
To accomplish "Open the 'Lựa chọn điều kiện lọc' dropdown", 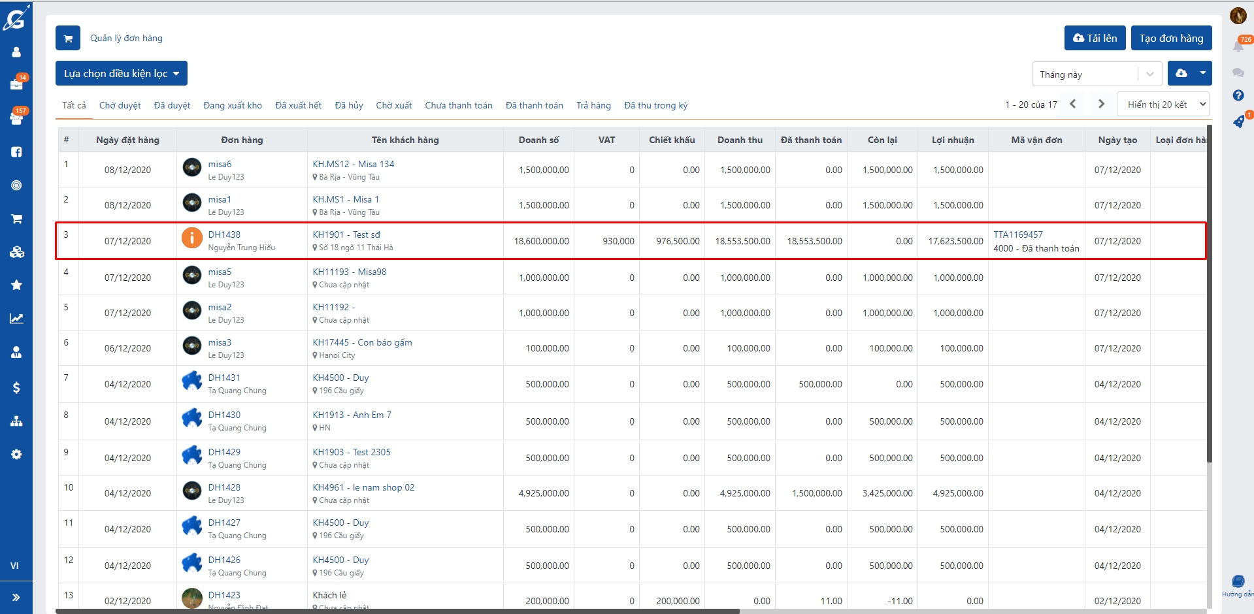I will [121, 73].
